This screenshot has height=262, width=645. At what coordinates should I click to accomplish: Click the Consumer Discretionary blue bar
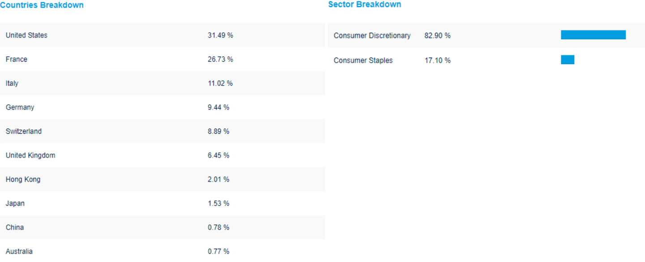click(x=593, y=35)
